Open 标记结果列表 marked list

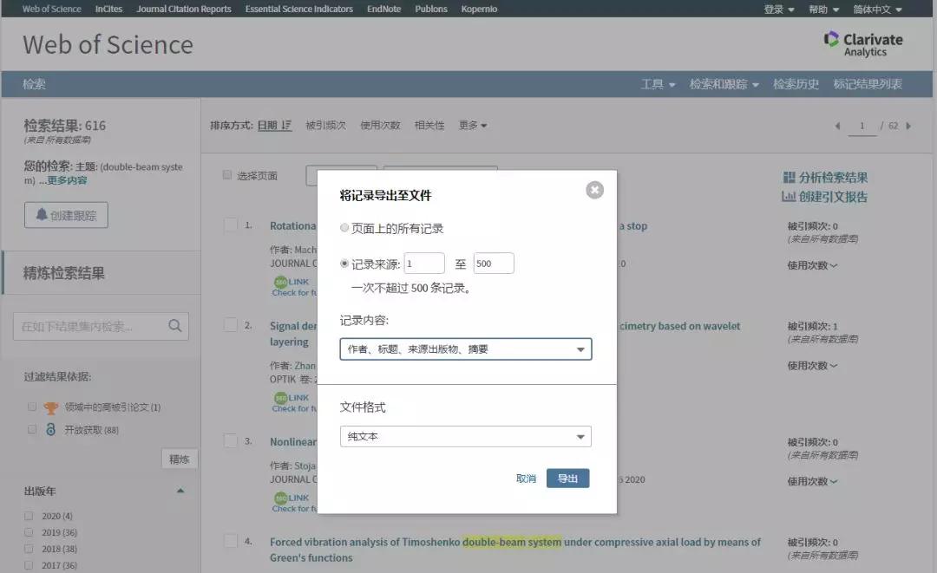click(x=867, y=84)
